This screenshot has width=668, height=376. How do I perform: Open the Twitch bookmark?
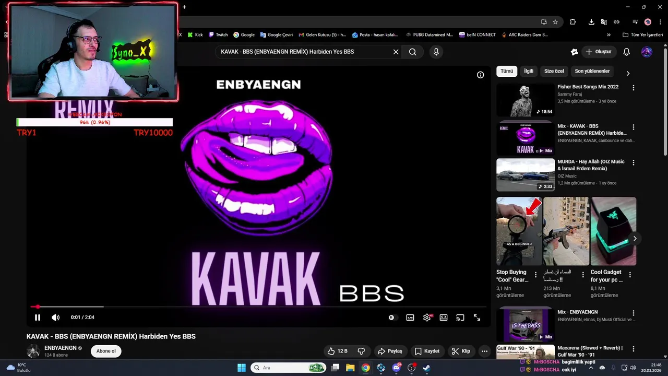(x=218, y=34)
